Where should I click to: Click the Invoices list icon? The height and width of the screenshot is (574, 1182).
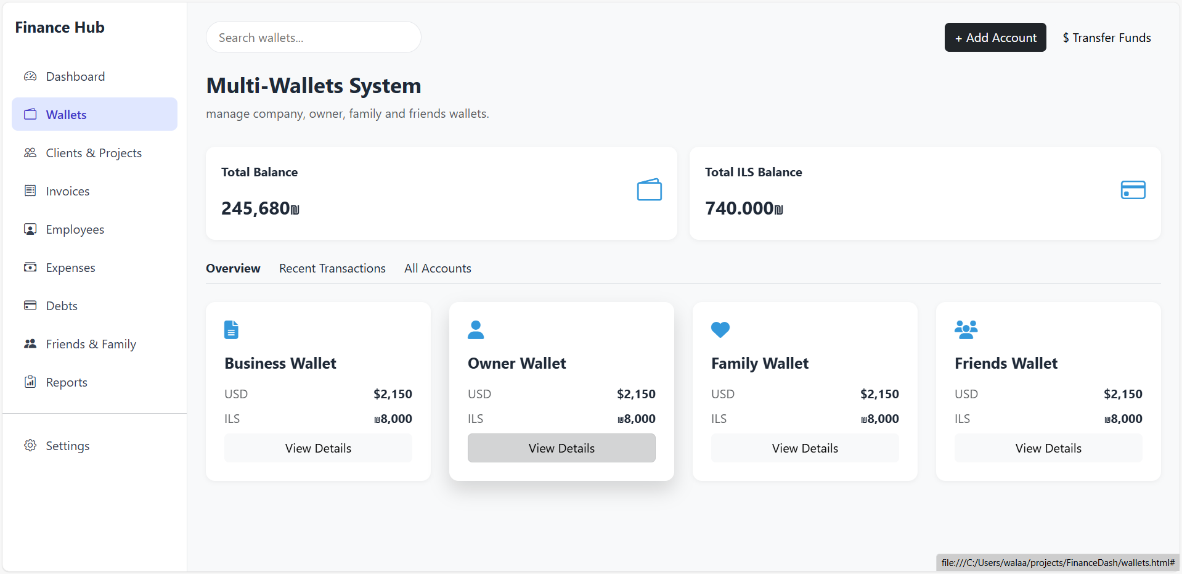click(30, 191)
